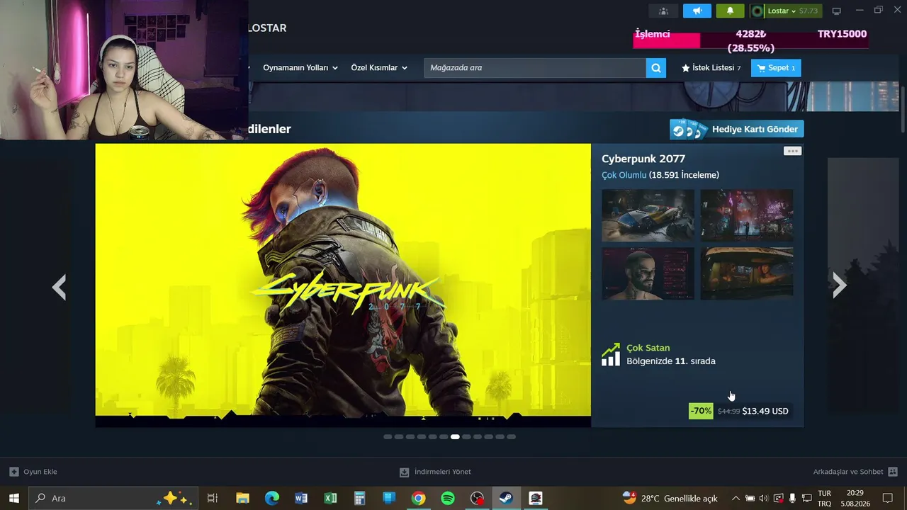Click the Oyun Ekle label

click(40, 472)
